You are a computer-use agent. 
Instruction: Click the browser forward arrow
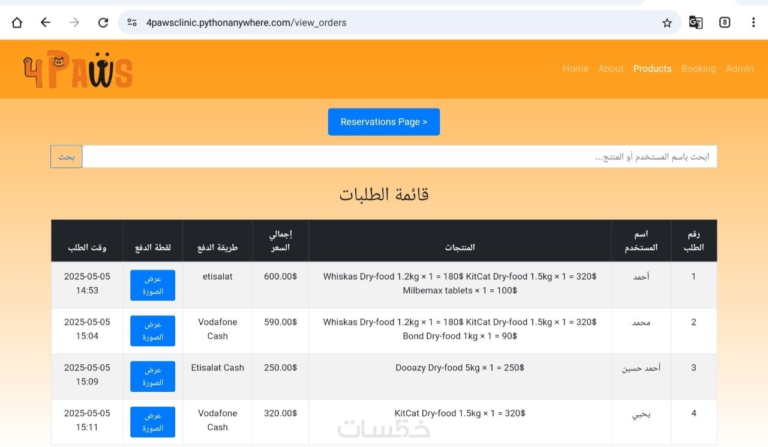[x=74, y=23]
